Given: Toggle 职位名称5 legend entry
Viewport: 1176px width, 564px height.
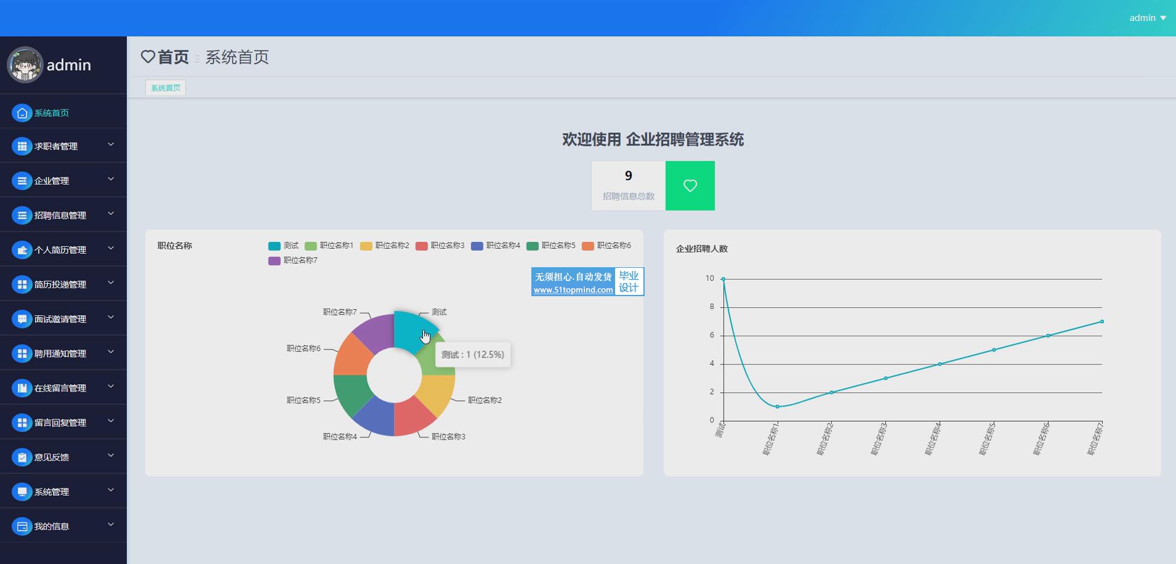Looking at the screenshot, I should click(x=550, y=246).
